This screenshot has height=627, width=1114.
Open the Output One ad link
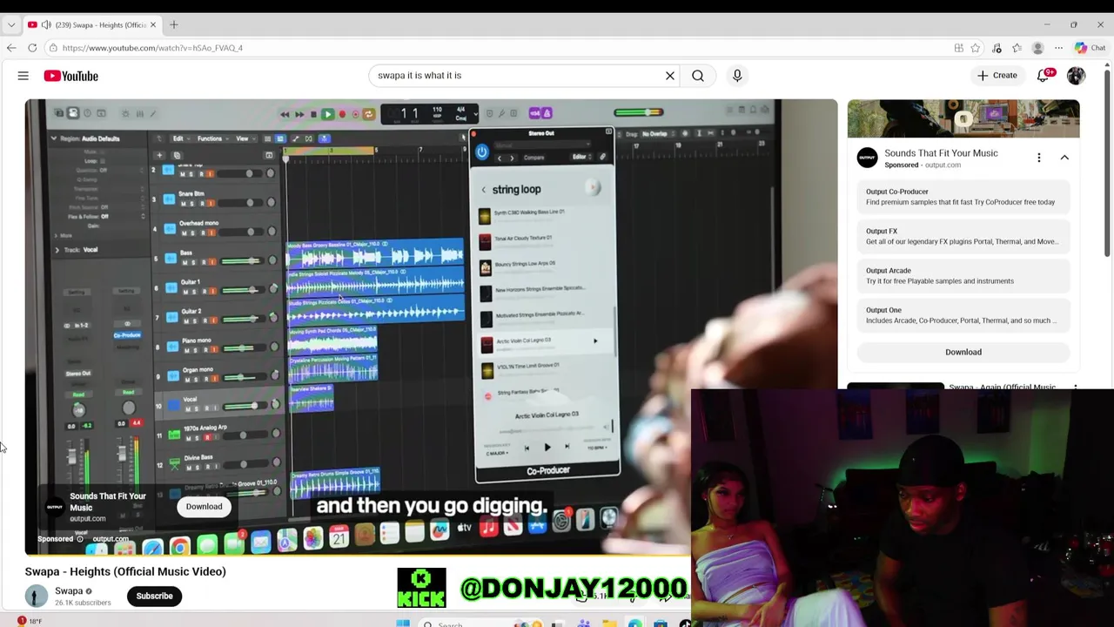pos(963,315)
